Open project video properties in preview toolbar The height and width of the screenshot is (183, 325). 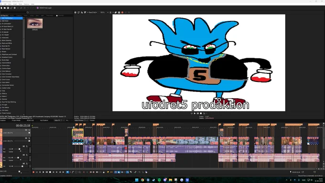click(75, 12)
